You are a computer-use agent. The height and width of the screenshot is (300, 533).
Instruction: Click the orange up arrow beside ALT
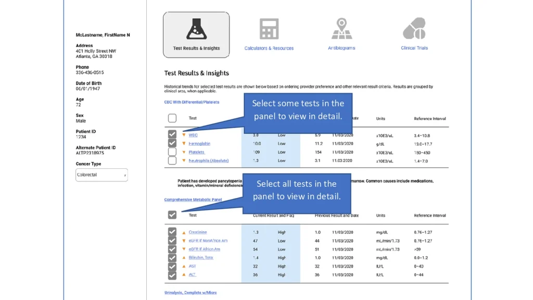coord(184,274)
